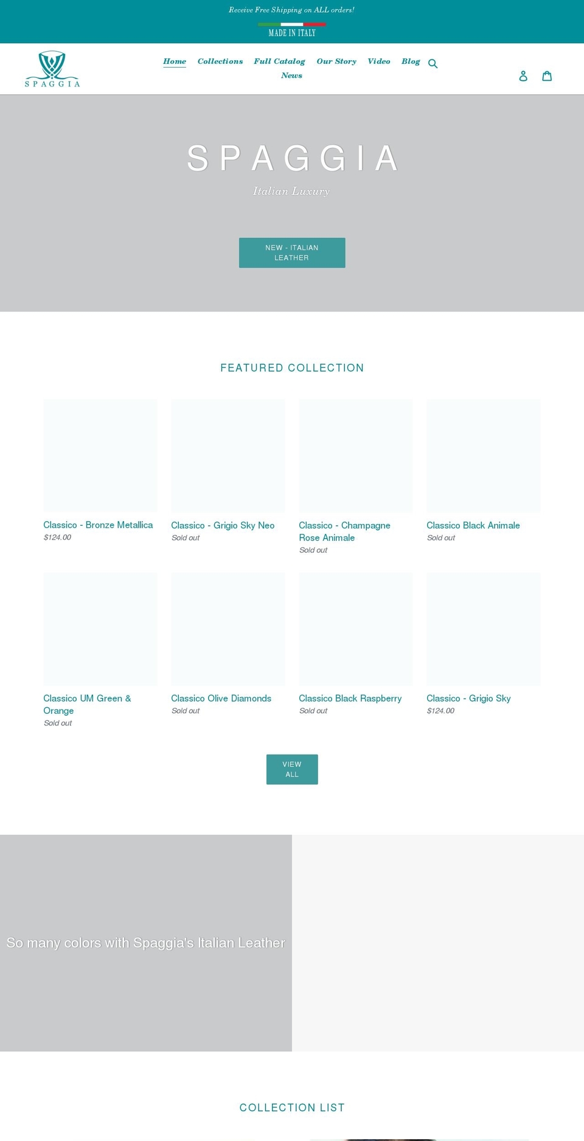This screenshot has width=584, height=1141.
Task: Open the account login icon
Action: [x=523, y=75]
